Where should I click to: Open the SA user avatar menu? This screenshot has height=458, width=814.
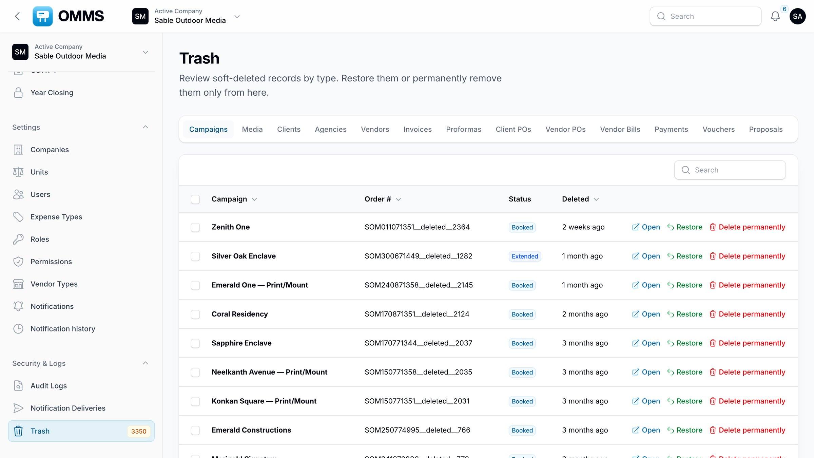797,16
